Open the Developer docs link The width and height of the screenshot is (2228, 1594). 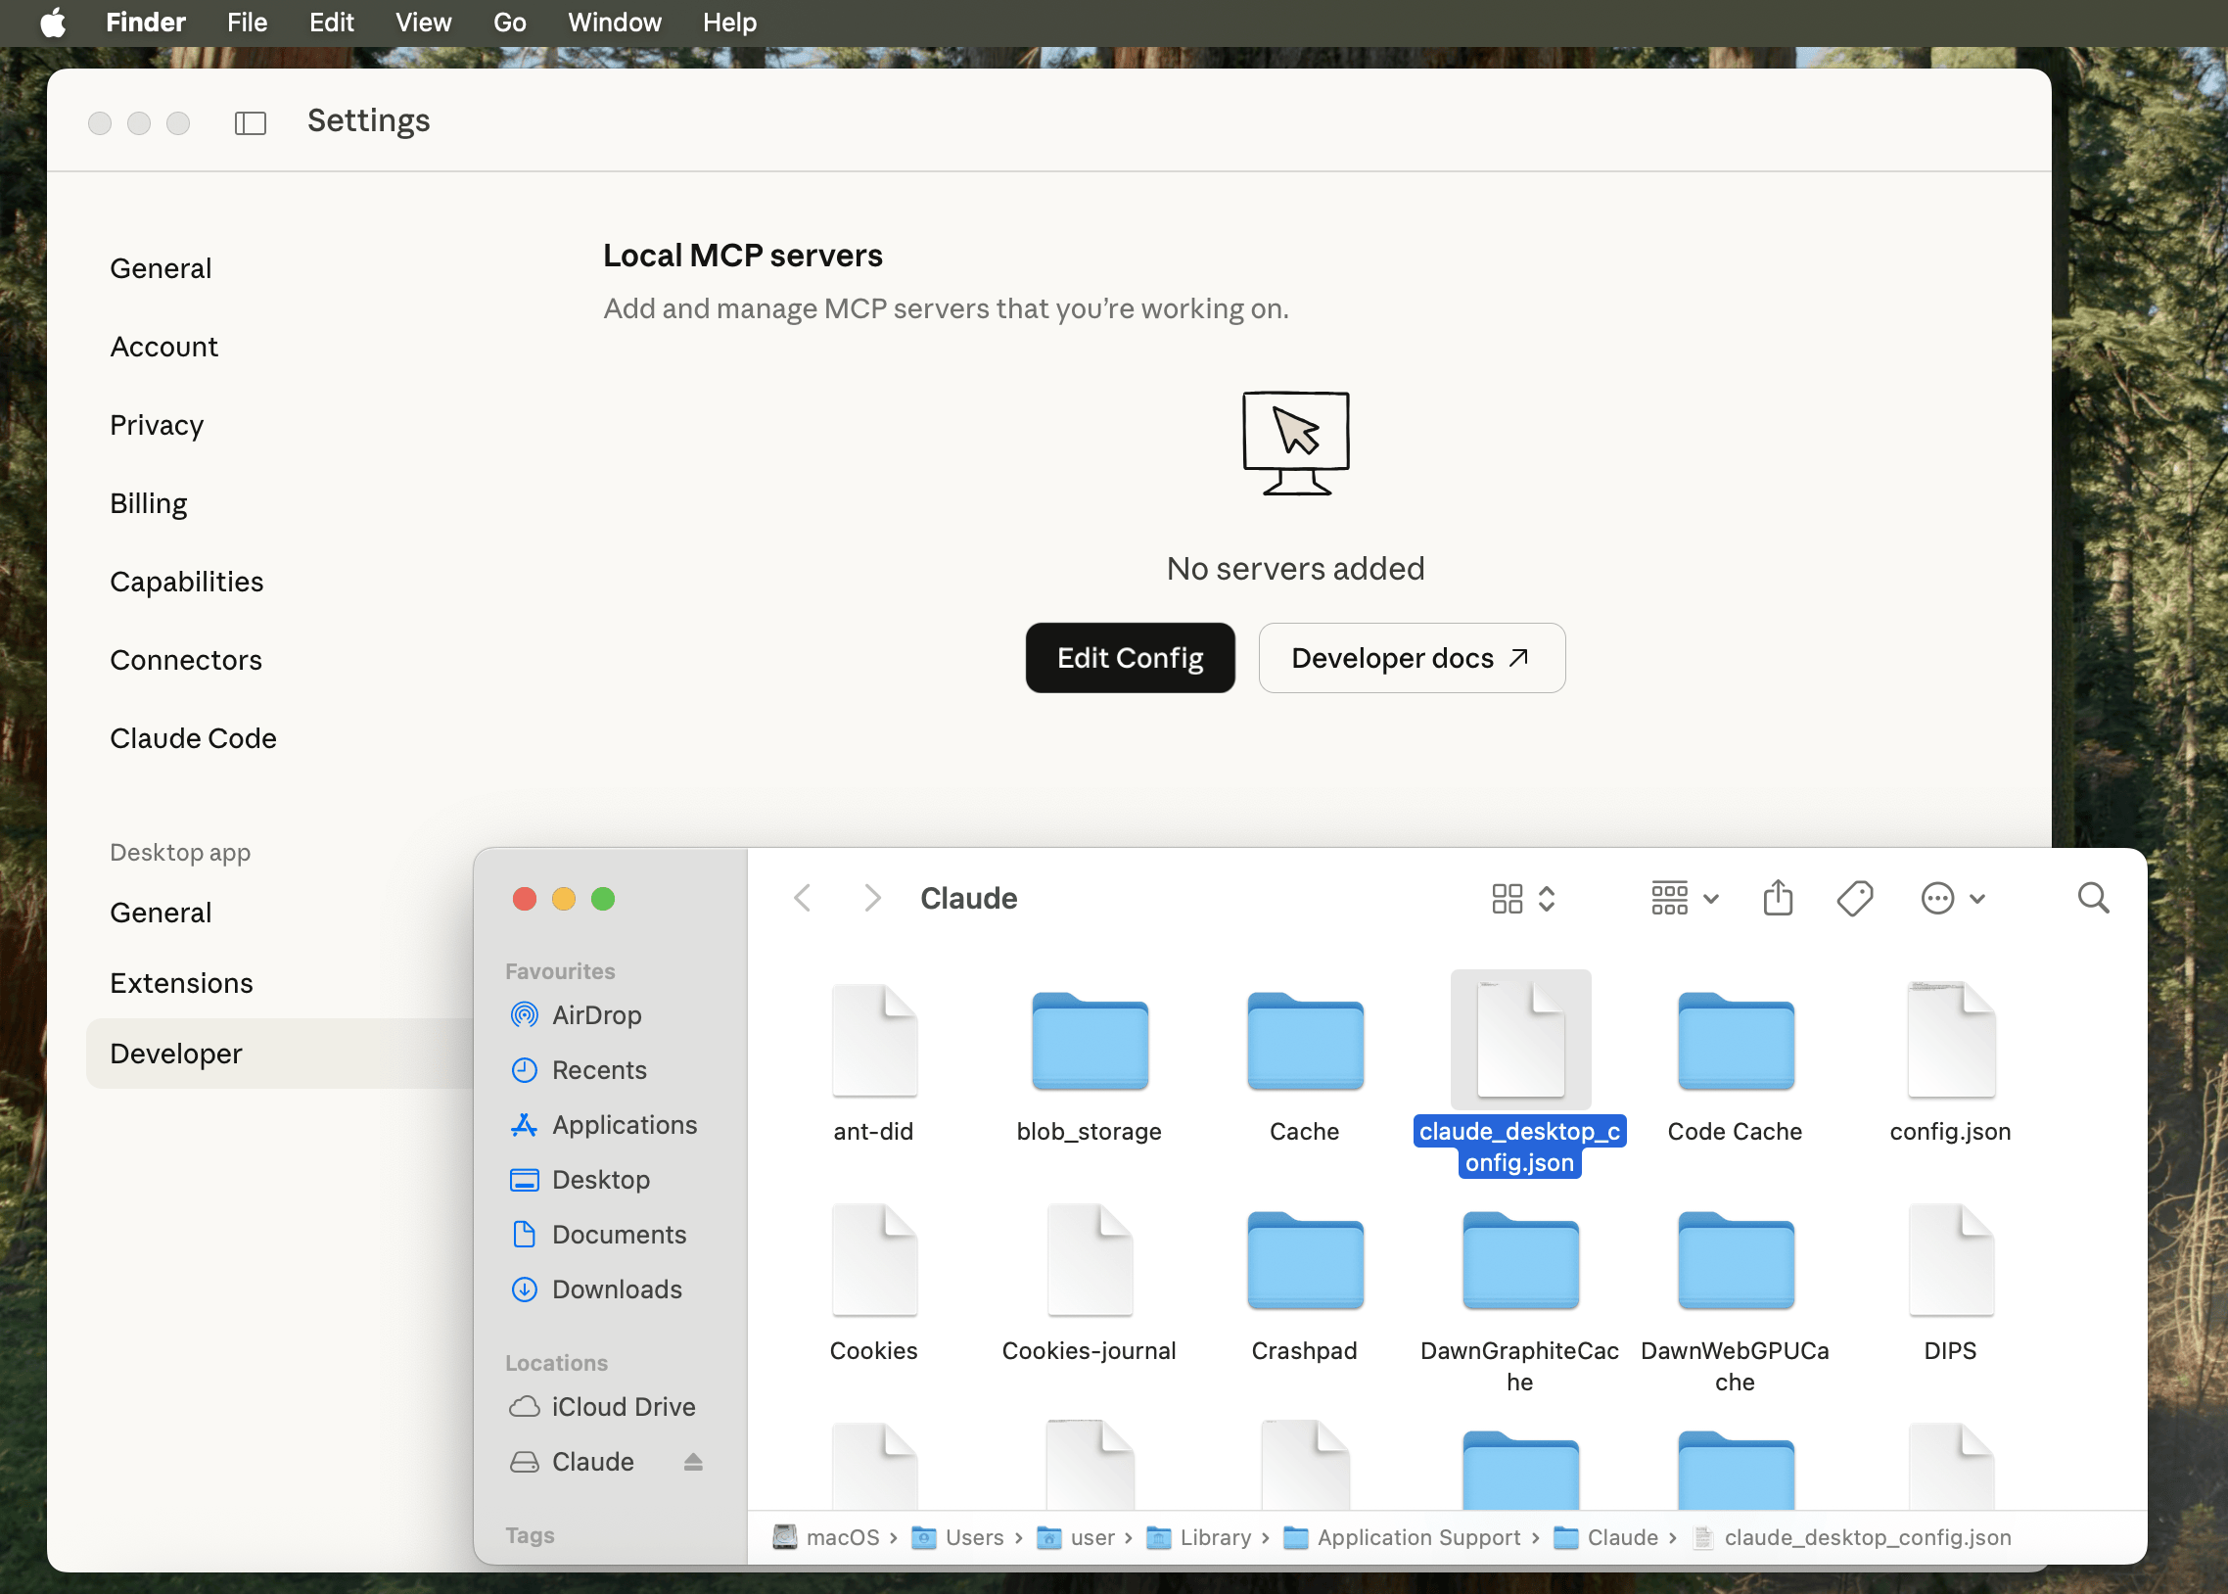click(x=1410, y=658)
